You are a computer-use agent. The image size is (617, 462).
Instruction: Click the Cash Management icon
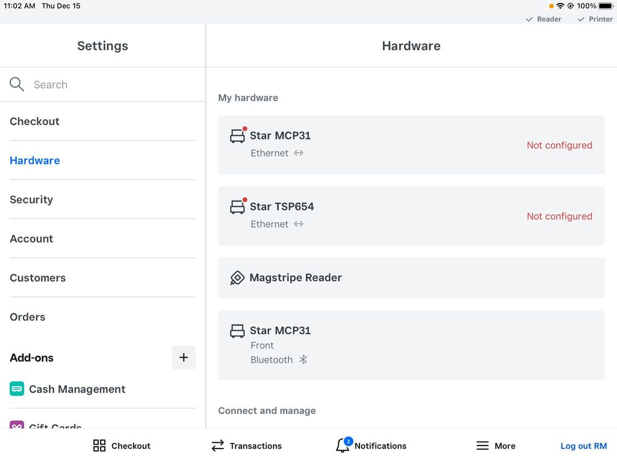click(x=17, y=389)
